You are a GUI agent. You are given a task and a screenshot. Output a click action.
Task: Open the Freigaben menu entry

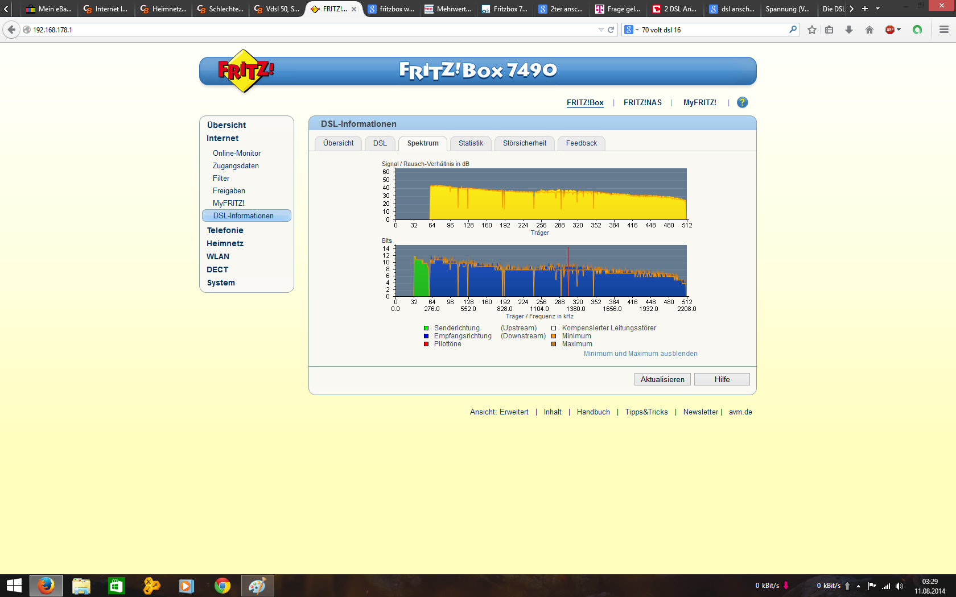click(229, 191)
